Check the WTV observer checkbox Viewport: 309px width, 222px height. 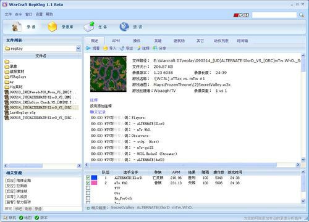point(88,188)
